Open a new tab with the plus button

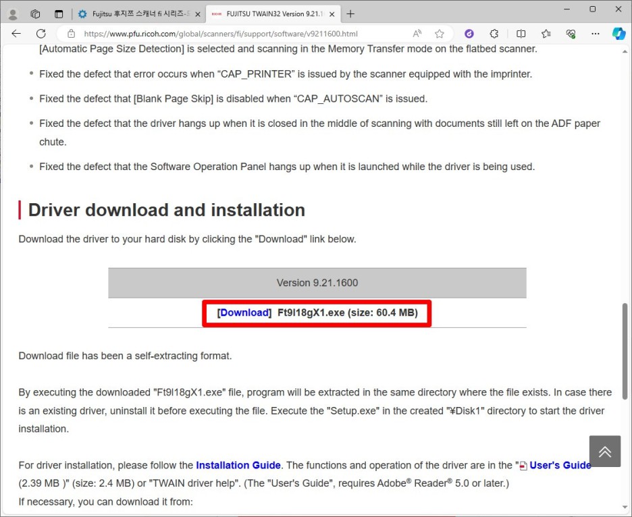[x=350, y=14]
